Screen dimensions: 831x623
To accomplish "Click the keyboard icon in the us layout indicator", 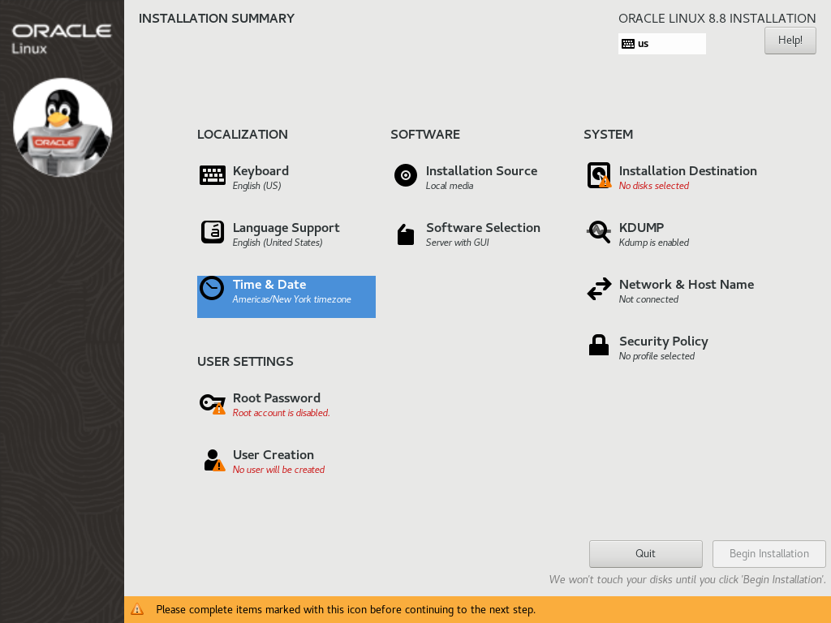I will pyautogui.click(x=628, y=44).
